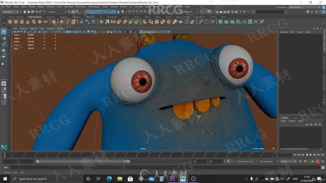Click the go to start of playback button

[x=295, y=155]
